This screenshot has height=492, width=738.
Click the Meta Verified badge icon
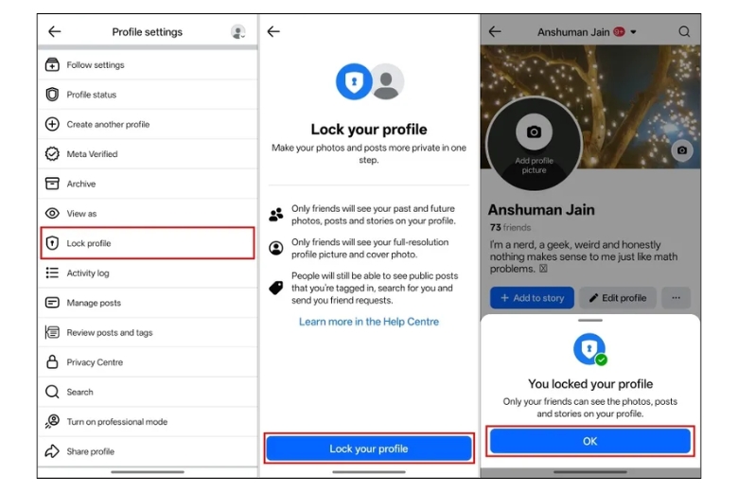52,154
